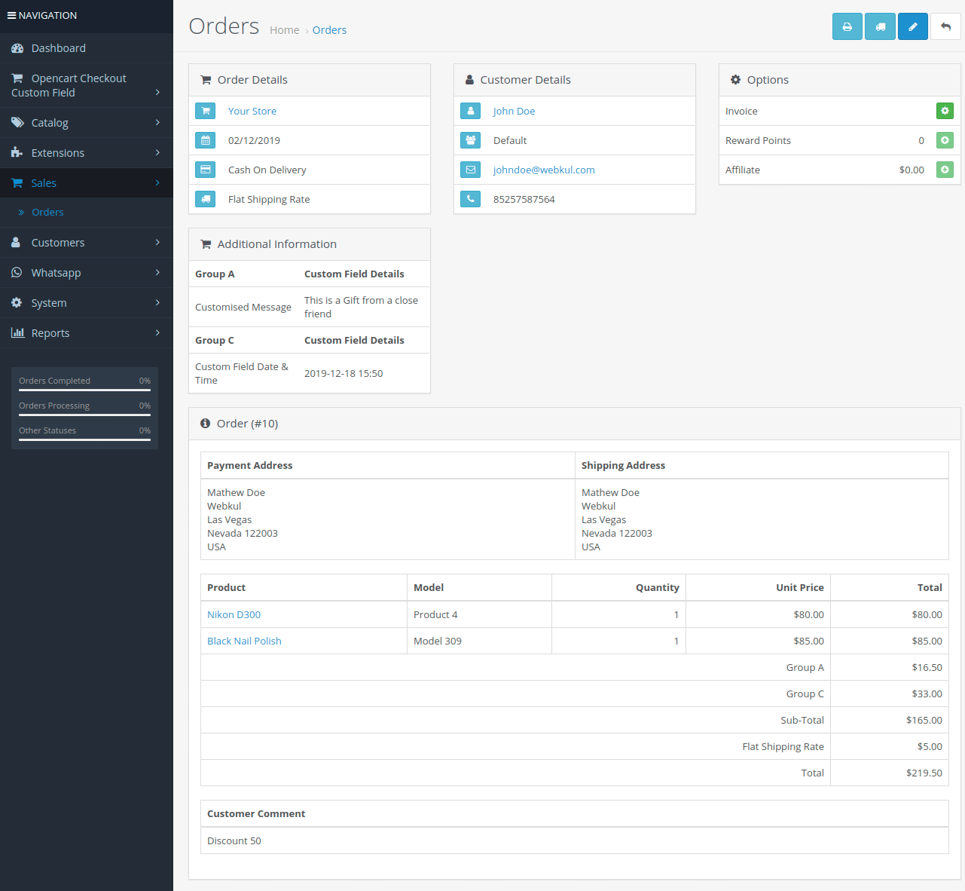Generate the invoice using the green gear icon
Image resolution: width=965 pixels, height=891 pixels.
[x=945, y=111]
